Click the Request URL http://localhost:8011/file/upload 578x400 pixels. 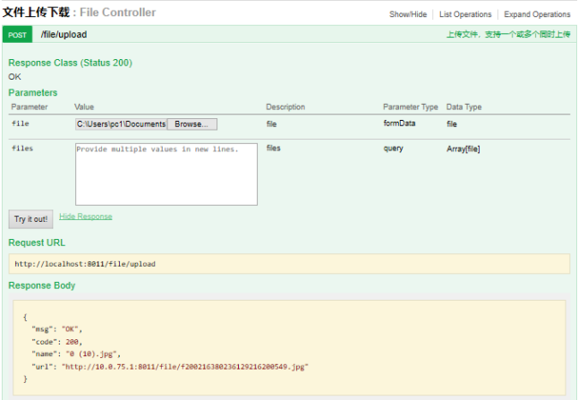click(x=85, y=264)
